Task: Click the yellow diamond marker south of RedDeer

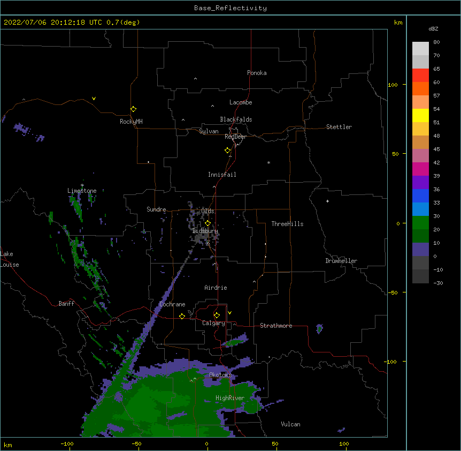Action: (x=228, y=150)
